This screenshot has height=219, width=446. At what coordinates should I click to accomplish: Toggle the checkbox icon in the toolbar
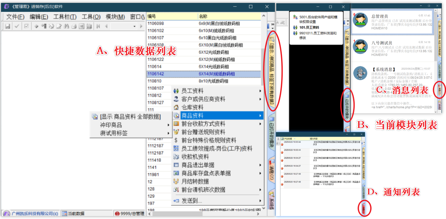pos(26,26)
